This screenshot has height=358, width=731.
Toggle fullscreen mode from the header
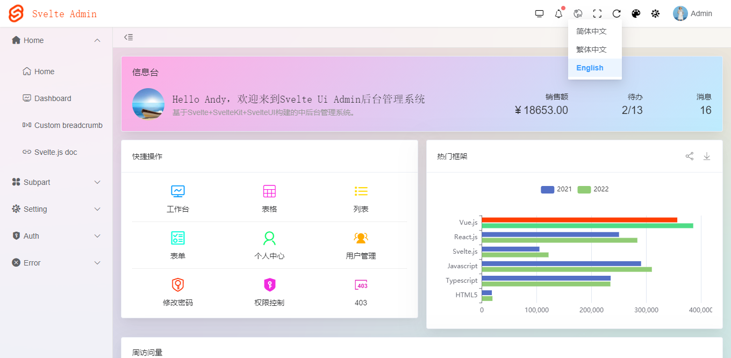(x=597, y=13)
